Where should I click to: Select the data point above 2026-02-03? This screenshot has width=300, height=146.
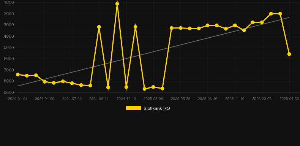[262, 22]
